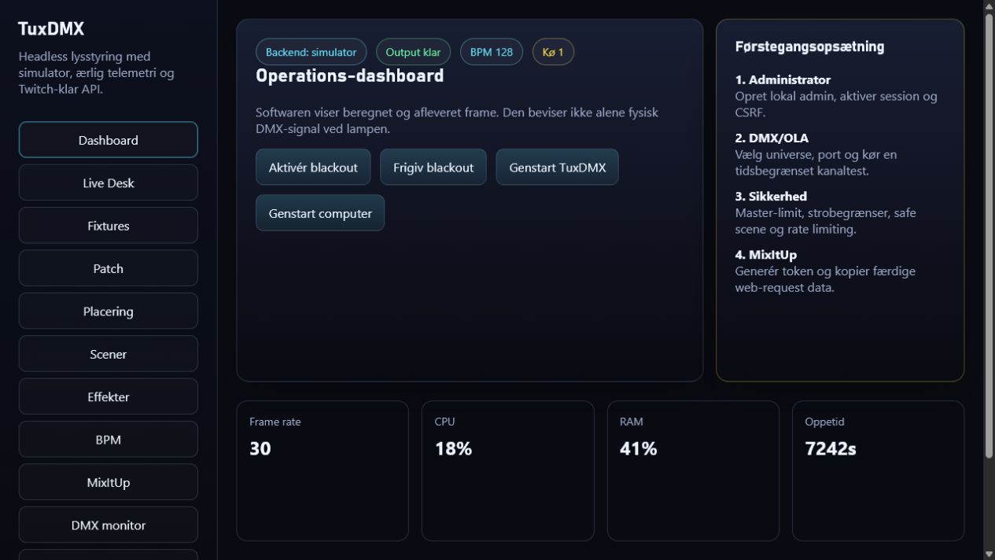Open the MixItUp page
This screenshot has width=995, height=560.
[x=108, y=482]
